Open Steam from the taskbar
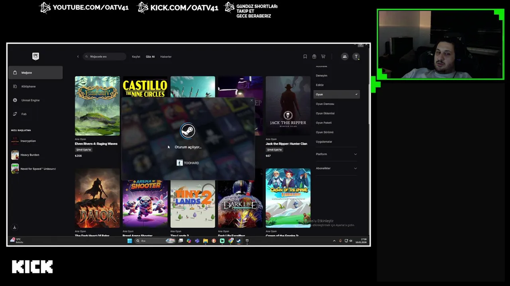 238,240
